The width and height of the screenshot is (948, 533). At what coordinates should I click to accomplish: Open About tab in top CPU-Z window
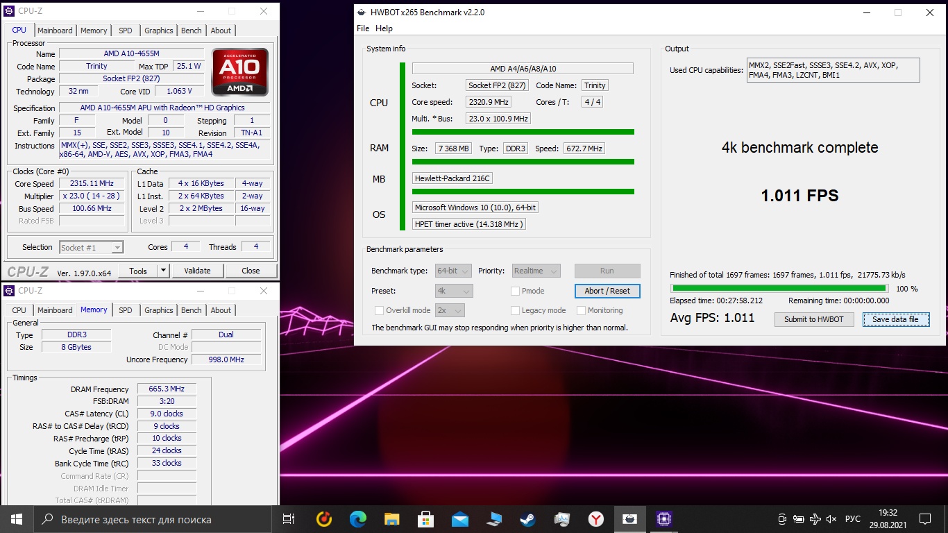tap(221, 31)
